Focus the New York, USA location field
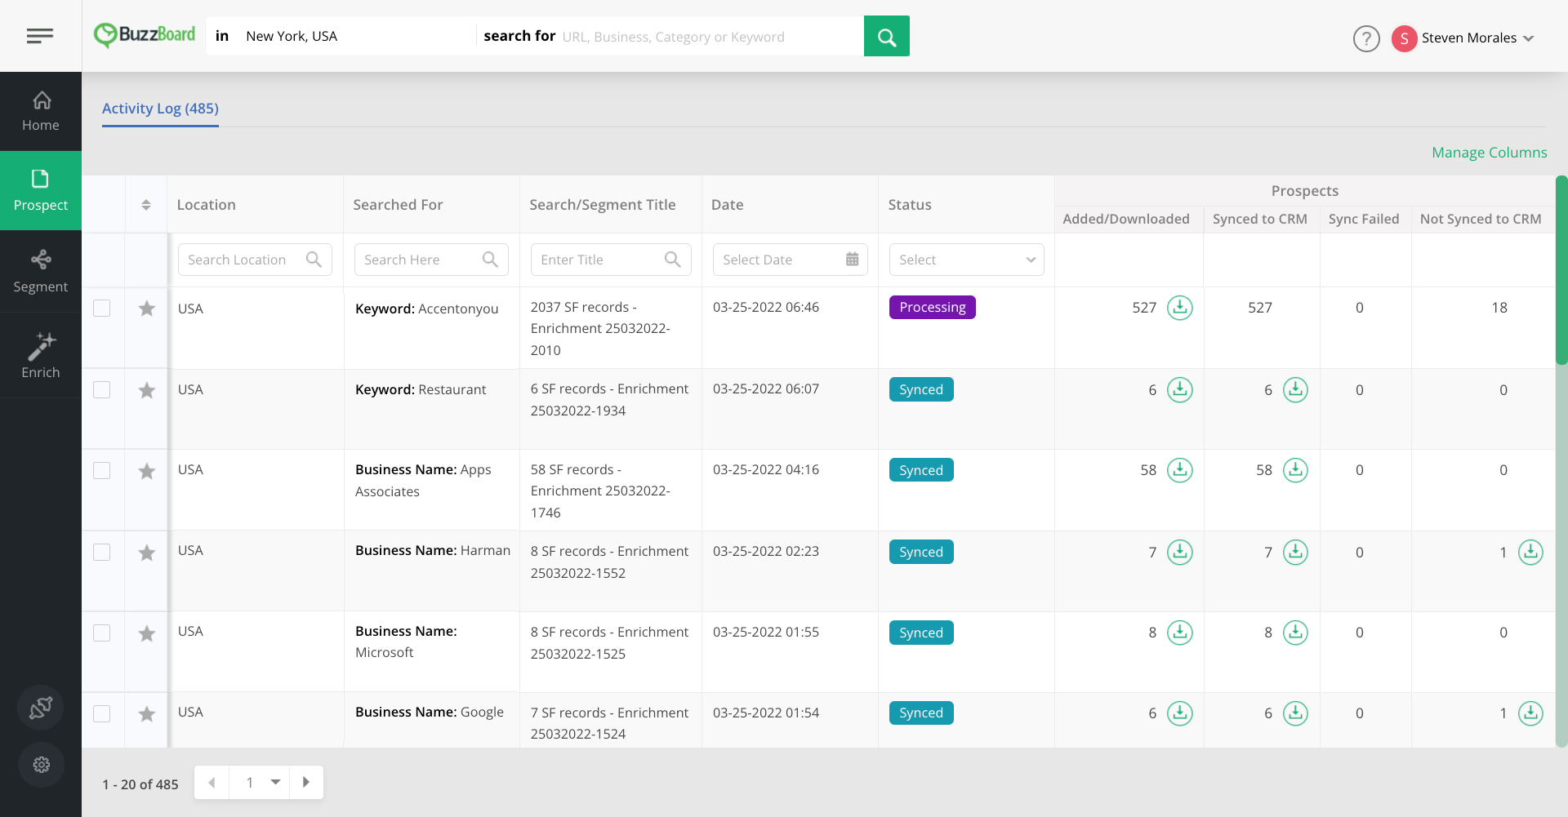This screenshot has width=1568, height=817. [356, 36]
